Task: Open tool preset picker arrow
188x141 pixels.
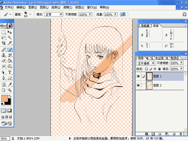Action: [11, 14]
